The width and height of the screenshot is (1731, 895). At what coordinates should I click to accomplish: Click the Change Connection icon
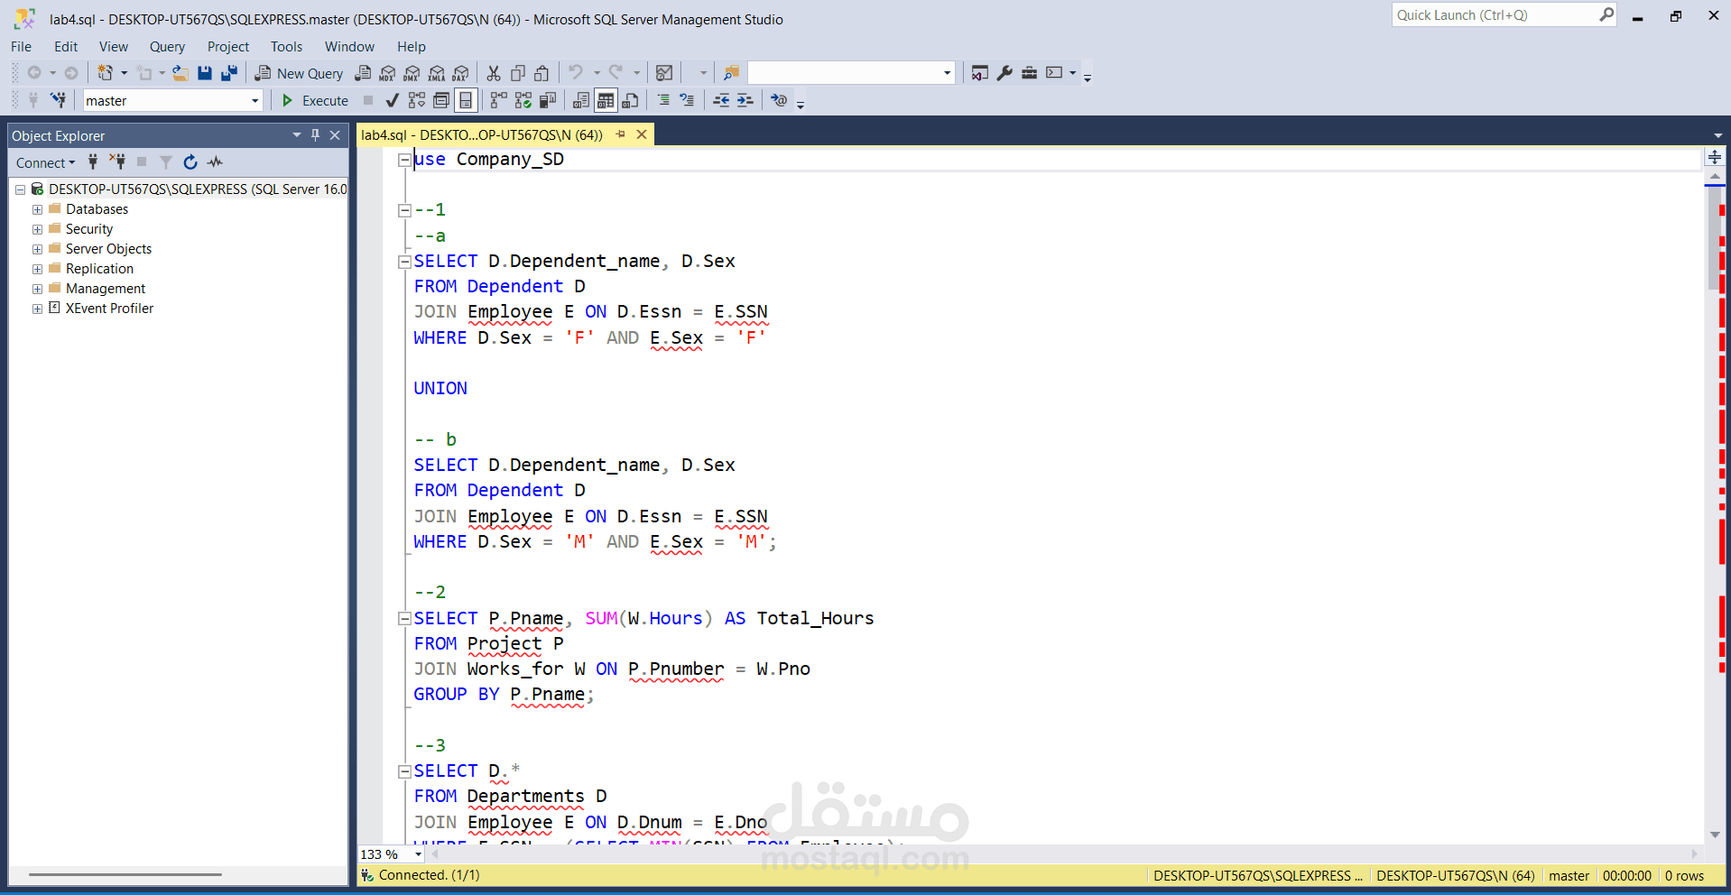click(59, 100)
